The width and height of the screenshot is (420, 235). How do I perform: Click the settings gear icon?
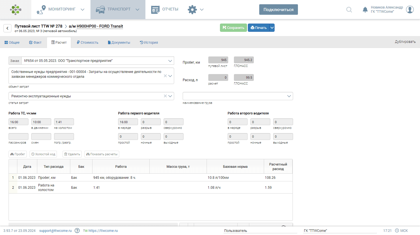[192, 9]
